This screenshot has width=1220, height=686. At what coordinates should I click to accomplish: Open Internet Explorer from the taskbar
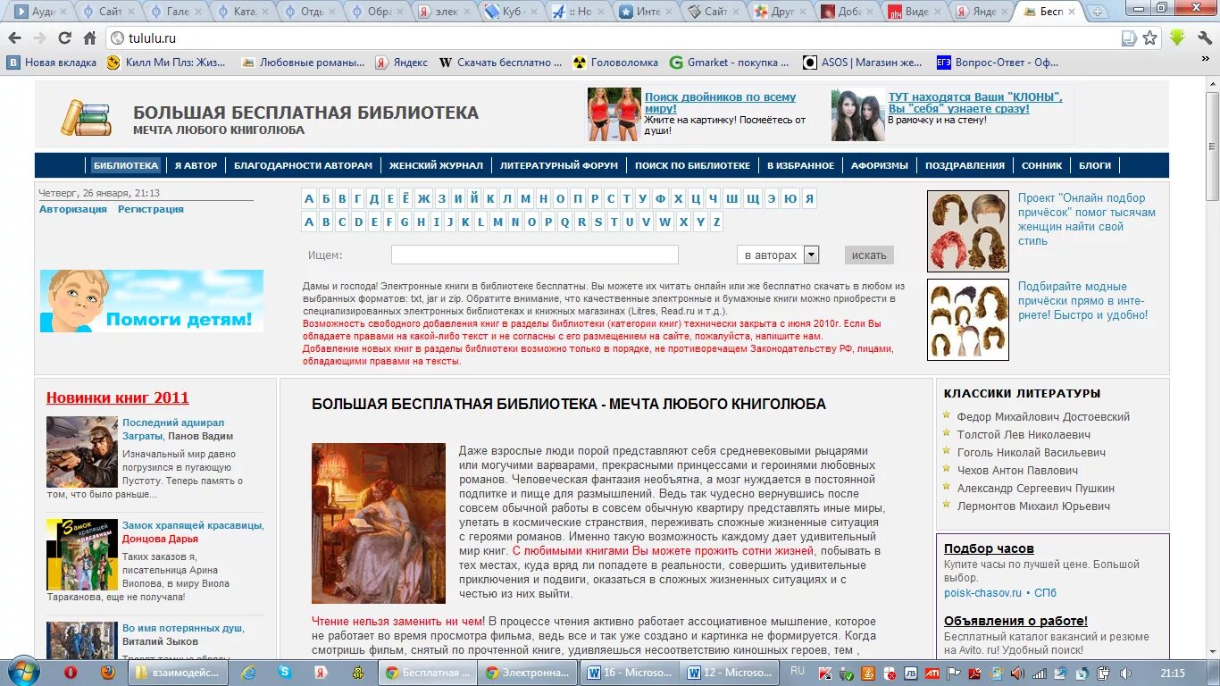click(x=249, y=673)
